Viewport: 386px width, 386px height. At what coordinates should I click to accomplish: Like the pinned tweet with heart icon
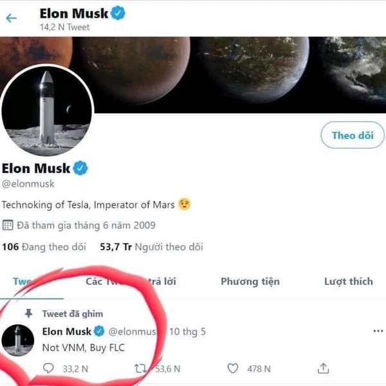[234, 368]
